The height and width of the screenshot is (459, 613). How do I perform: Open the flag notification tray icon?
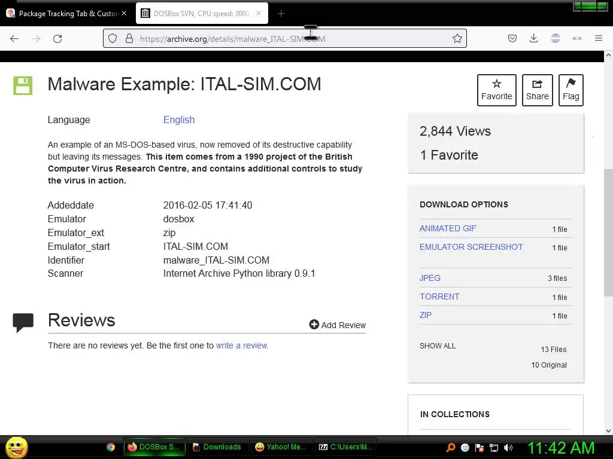point(480,448)
